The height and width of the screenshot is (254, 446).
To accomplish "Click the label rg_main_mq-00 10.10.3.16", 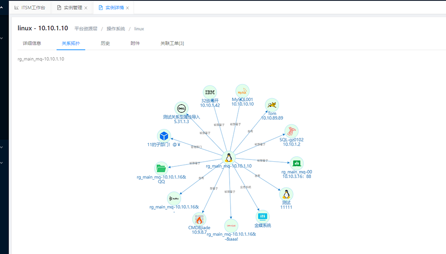I will pyautogui.click(x=297, y=174).
